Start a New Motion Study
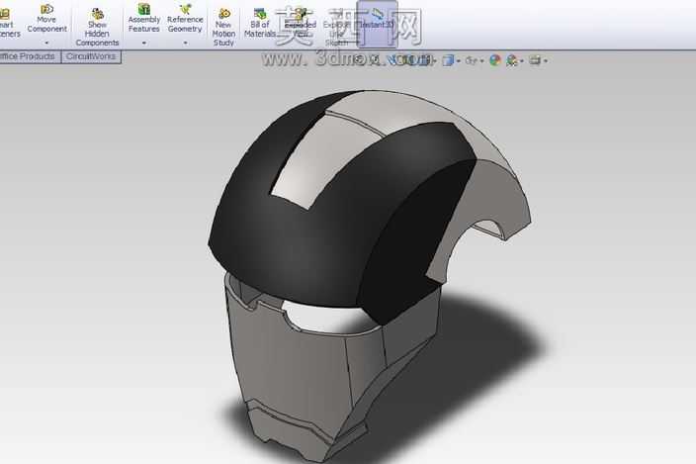The height and width of the screenshot is (464, 696). (223, 28)
